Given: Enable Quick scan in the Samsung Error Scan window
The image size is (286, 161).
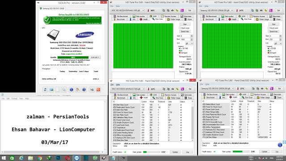Looking at the screenshot, I should [269, 28].
